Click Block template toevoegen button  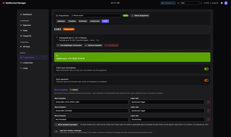coord(66,125)
